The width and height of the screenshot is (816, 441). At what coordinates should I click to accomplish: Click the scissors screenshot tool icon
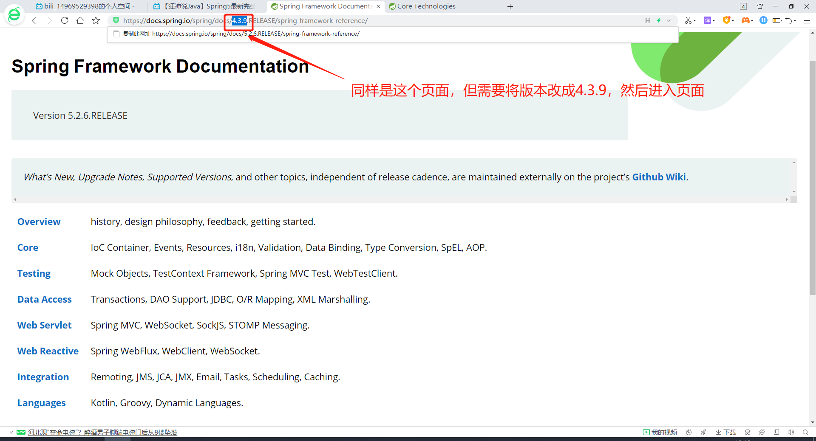click(688, 20)
